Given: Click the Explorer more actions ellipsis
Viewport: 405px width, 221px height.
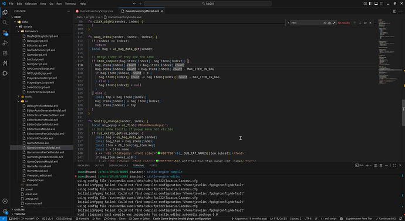Looking at the screenshot, I should tap(68, 11).
